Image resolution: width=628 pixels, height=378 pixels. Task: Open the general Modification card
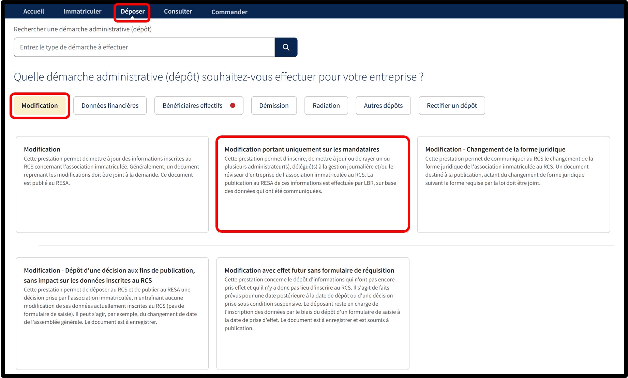[112, 184]
